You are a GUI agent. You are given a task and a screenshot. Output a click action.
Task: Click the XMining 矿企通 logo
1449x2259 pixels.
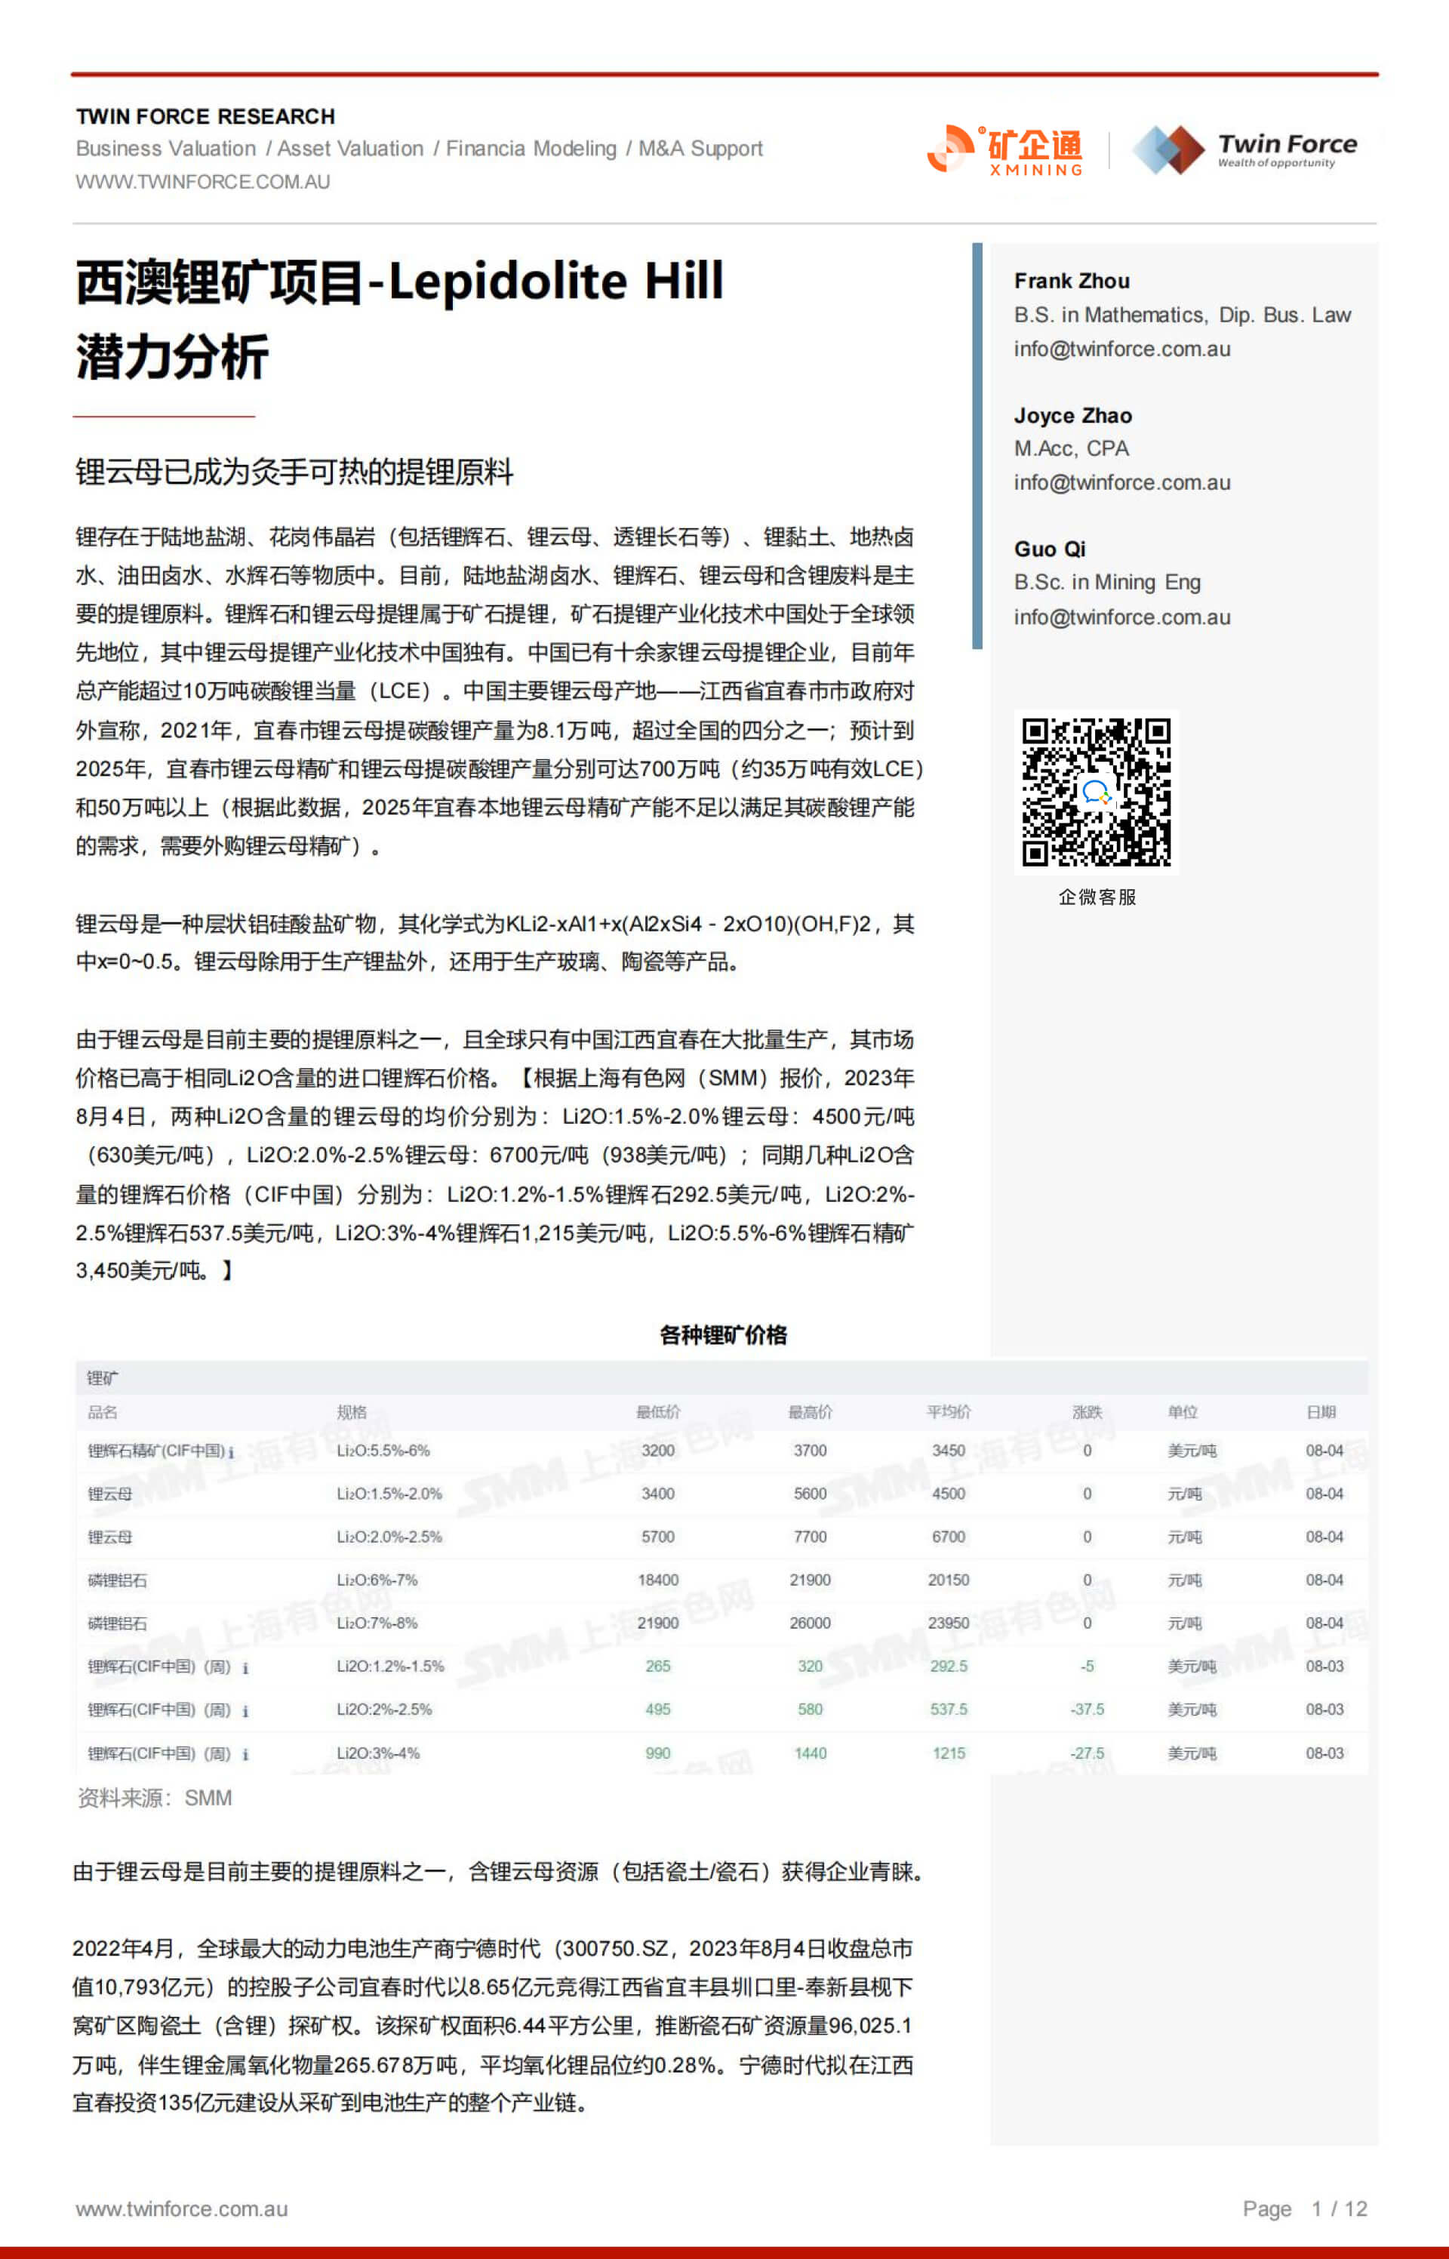coord(1005,149)
